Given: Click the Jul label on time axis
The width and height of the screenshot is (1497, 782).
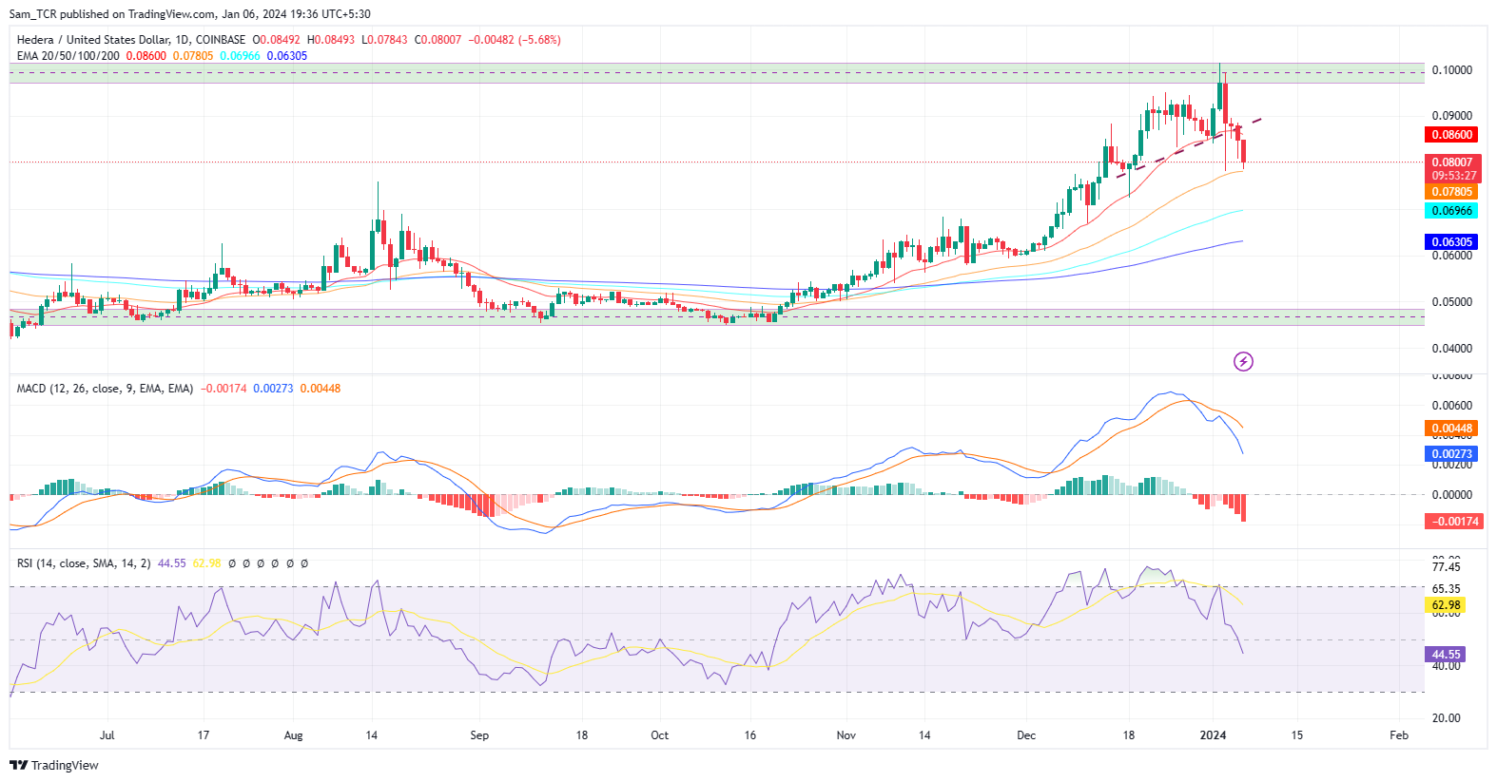Looking at the screenshot, I should 107,735.
